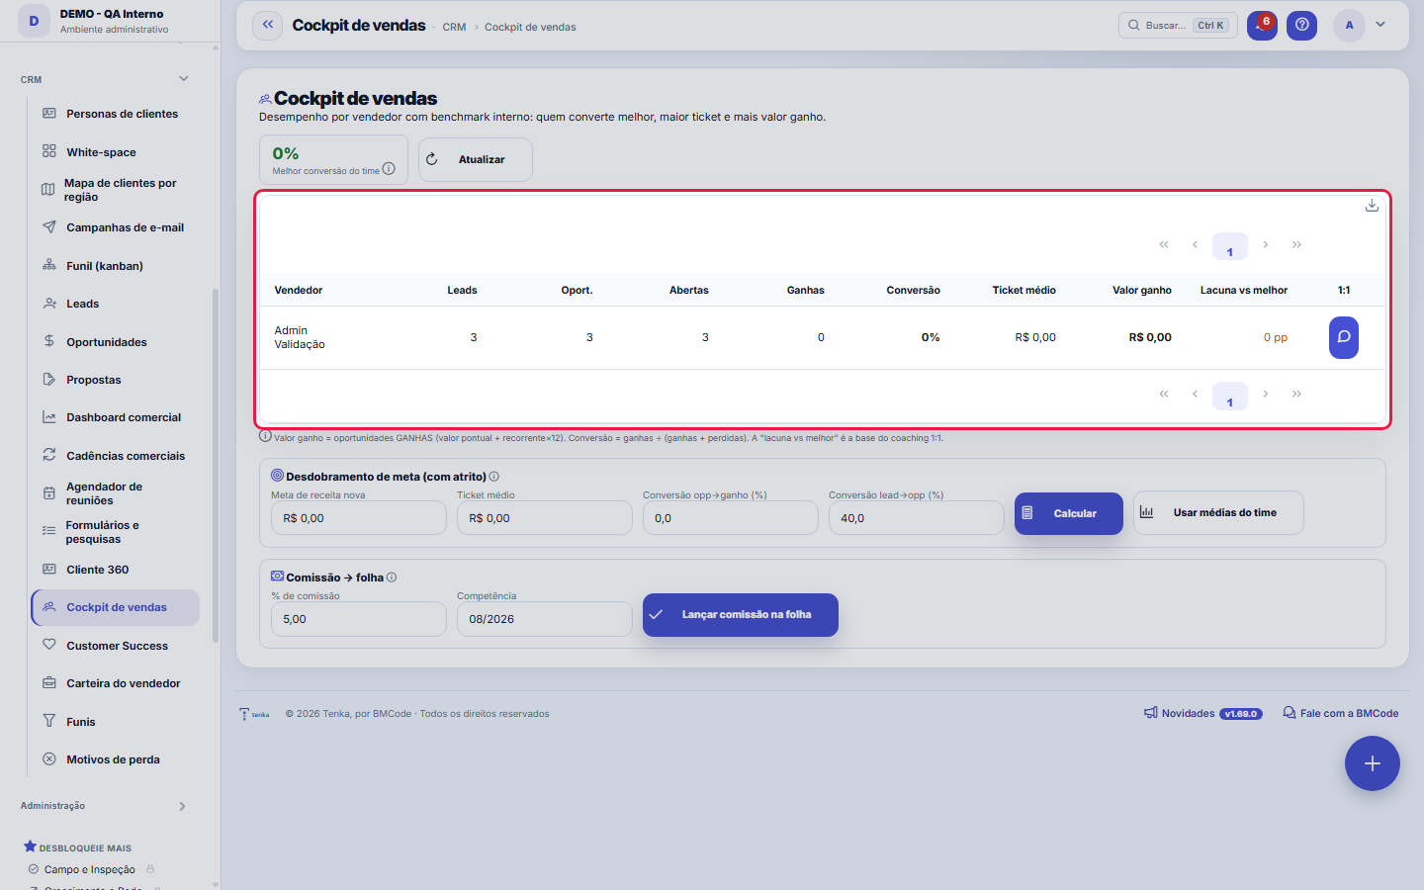Viewport: 1424px width, 890px height.
Task: Open Oportunidades in sidebar
Action: pyautogui.click(x=115, y=342)
